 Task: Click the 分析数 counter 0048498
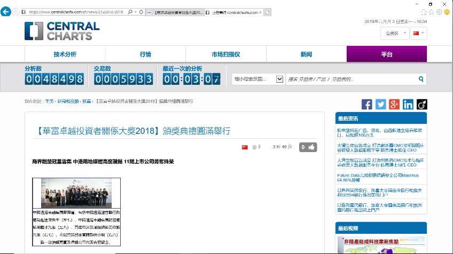coord(54,79)
